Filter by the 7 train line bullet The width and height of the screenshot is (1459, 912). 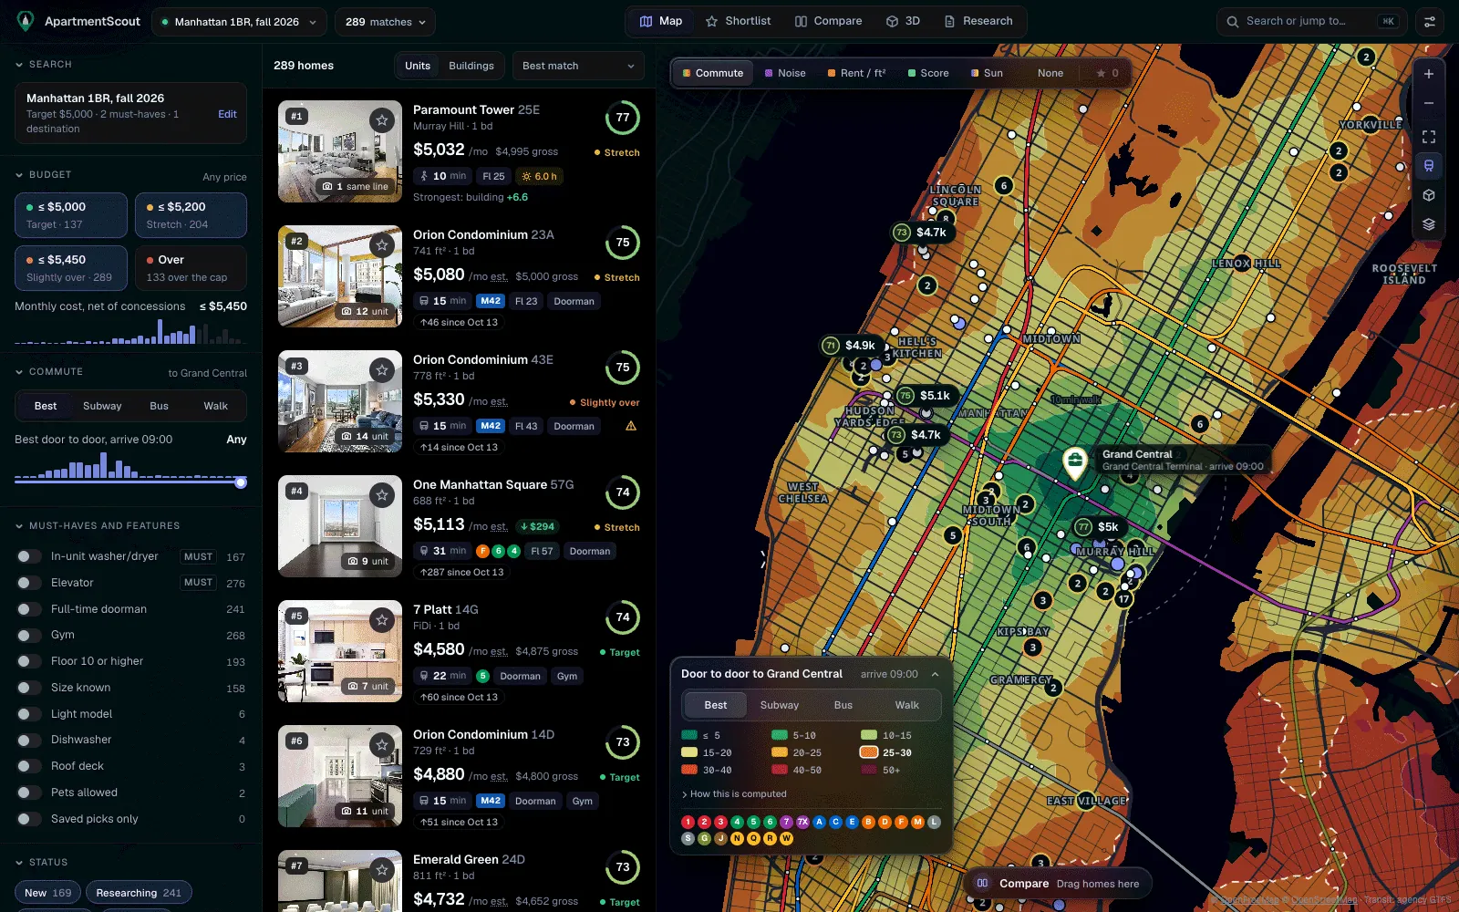point(786,822)
